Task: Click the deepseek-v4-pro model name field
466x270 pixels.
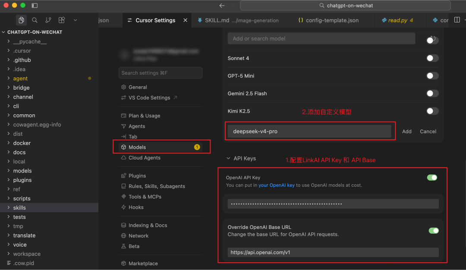Action: coord(309,131)
